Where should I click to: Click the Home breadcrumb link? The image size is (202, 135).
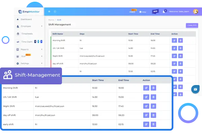pos(51,20)
